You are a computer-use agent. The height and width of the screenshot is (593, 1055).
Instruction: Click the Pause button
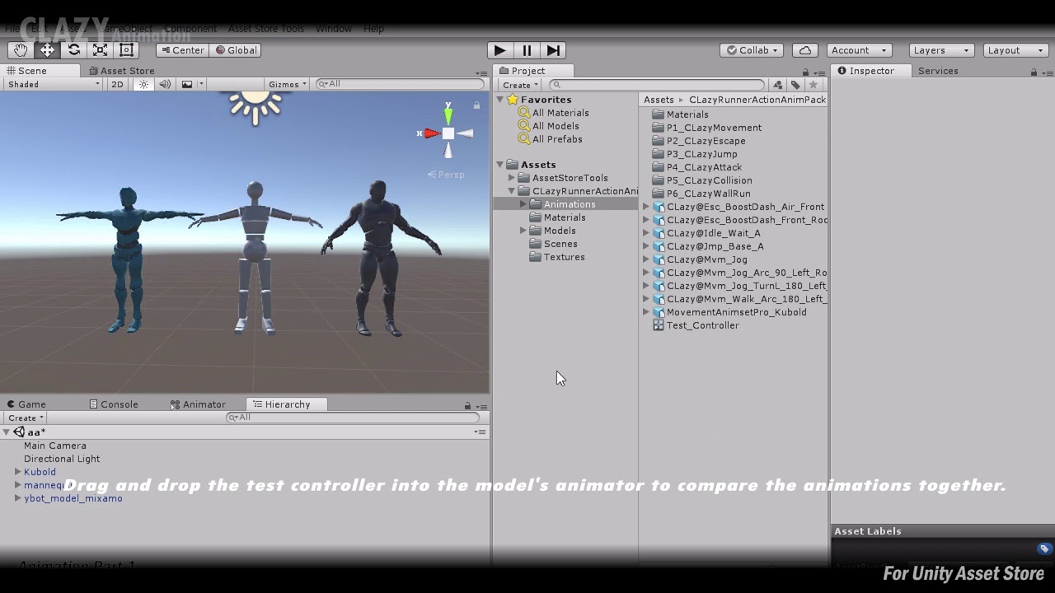pos(527,50)
